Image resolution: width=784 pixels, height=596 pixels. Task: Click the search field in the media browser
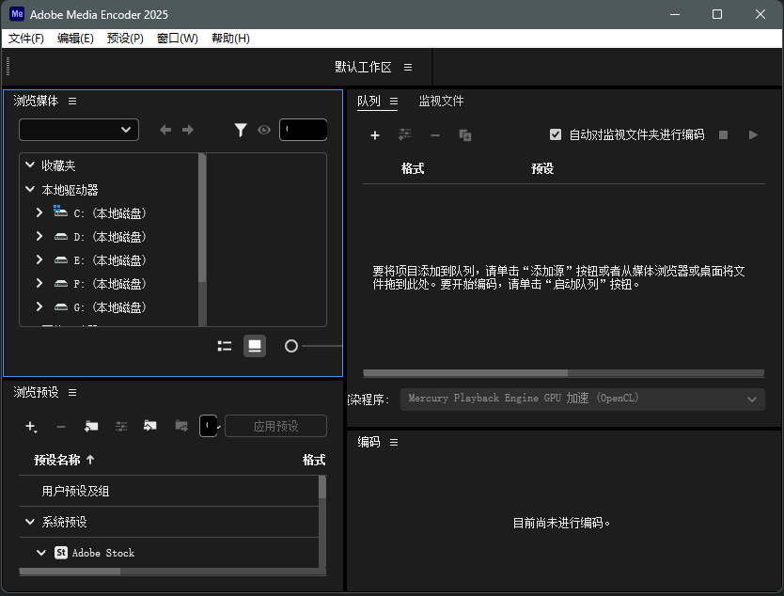[x=303, y=130]
